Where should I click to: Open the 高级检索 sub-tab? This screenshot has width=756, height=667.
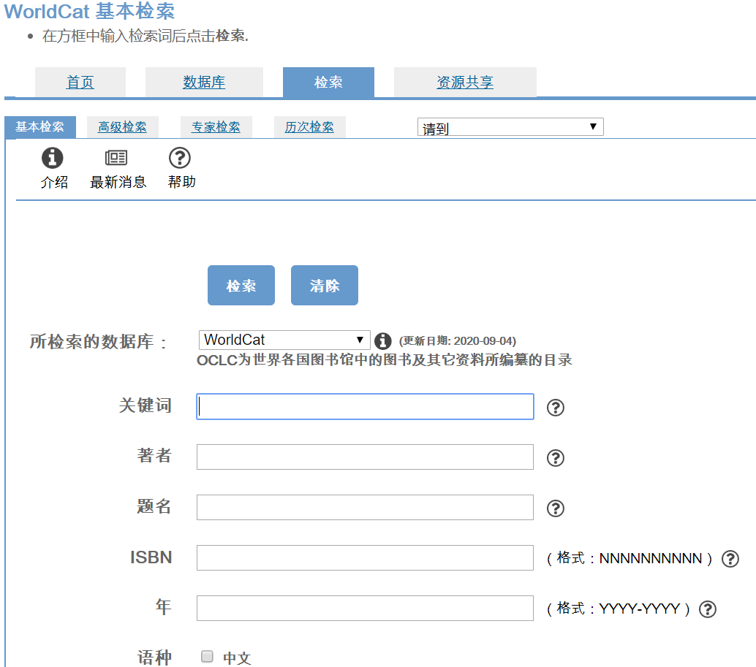tap(122, 127)
